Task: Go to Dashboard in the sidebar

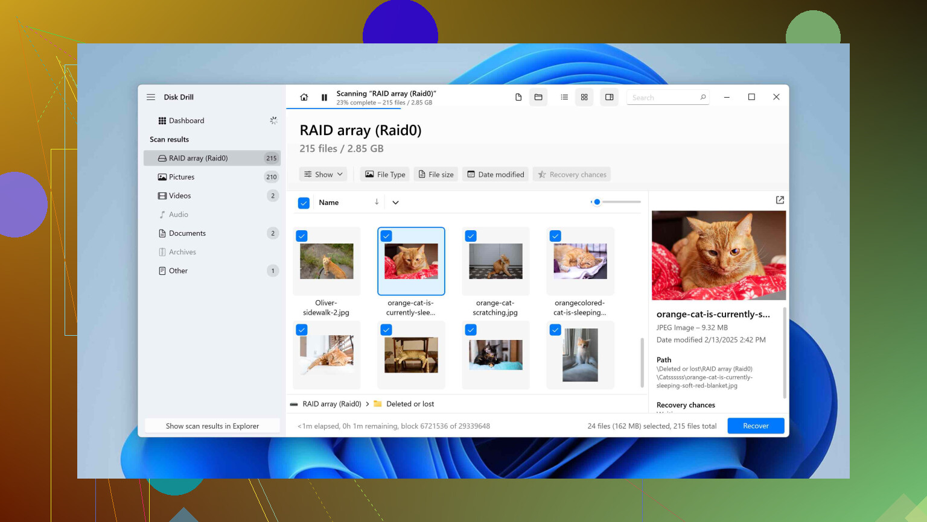Action: point(186,121)
